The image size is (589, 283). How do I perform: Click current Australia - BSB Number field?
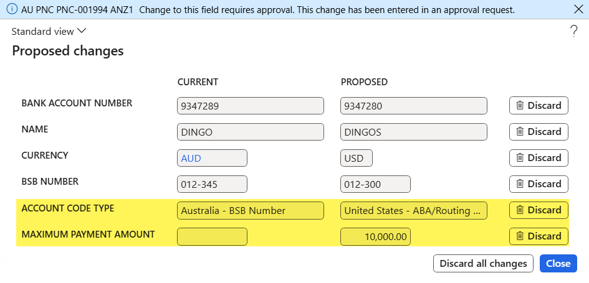tap(250, 210)
